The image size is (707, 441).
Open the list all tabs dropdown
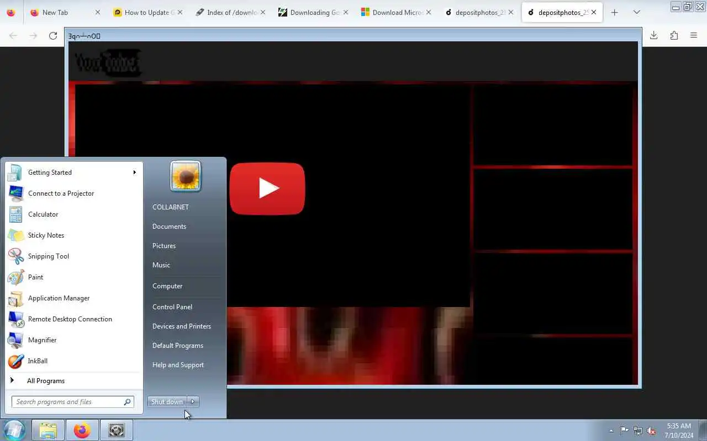[637, 12]
